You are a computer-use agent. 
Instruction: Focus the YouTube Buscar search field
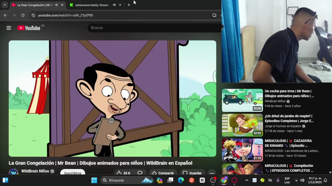(x=155, y=28)
